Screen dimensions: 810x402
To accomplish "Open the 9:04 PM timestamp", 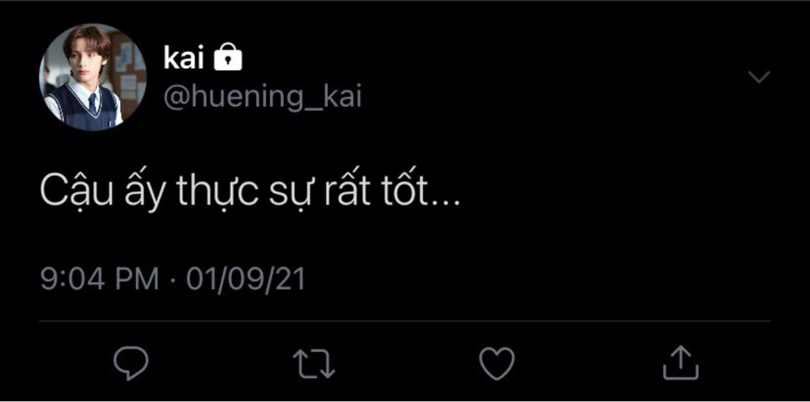I will point(99,279).
